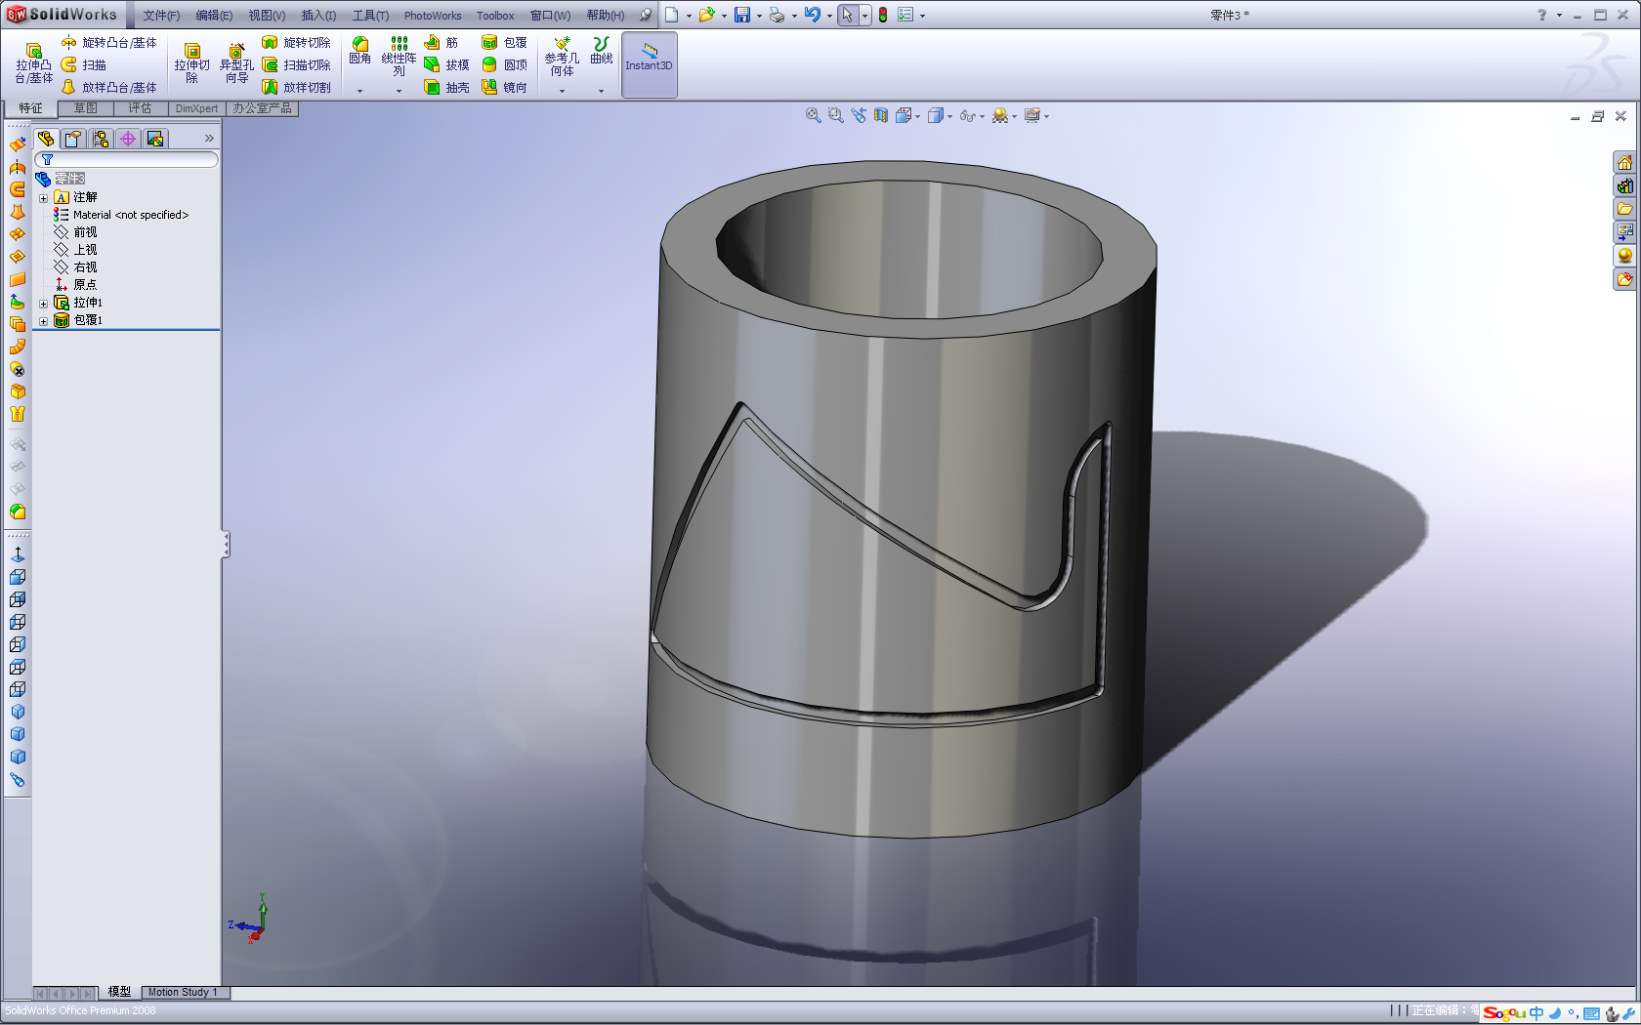
Task: Click Zoom to Fit in view toolbar
Action: pyautogui.click(x=813, y=116)
